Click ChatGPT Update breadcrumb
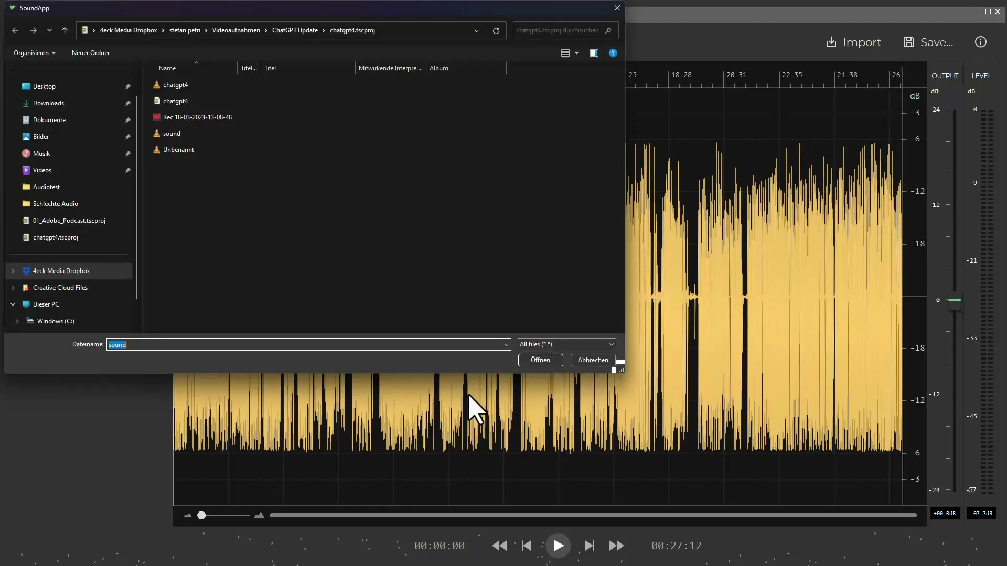Screen dimensions: 1007x566 point(295,30)
